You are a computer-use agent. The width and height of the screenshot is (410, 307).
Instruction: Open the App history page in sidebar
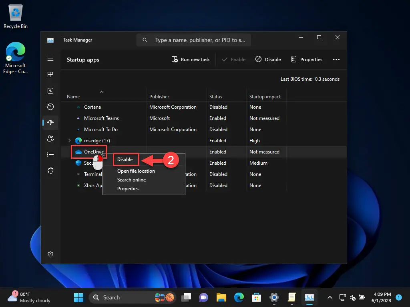[x=50, y=106]
